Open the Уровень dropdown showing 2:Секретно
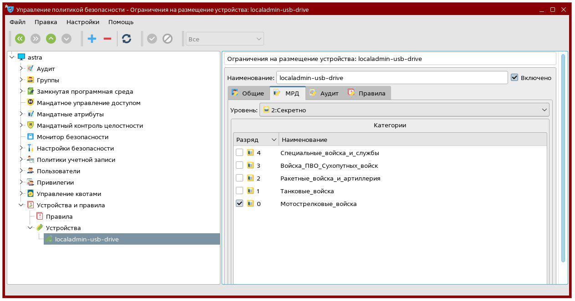This screenshot has height=301, width=575. click(x=404, y=110)
